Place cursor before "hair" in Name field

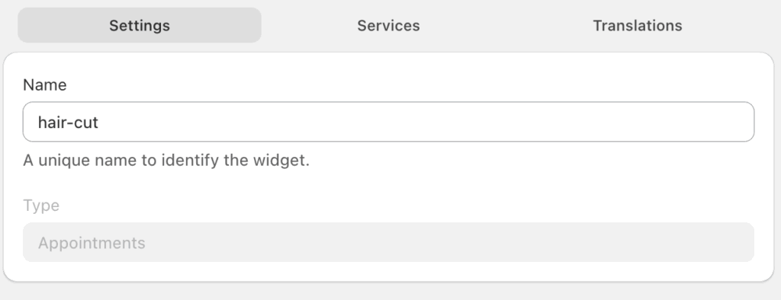[38, 123]
